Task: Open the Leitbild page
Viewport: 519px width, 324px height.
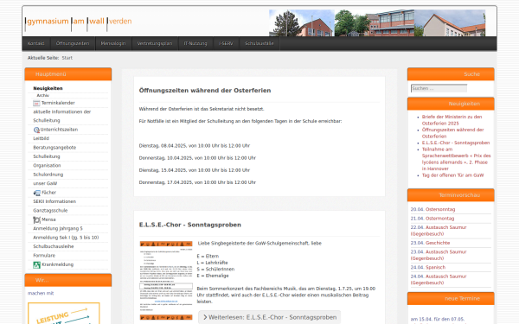Action: (x=41, y=138)
